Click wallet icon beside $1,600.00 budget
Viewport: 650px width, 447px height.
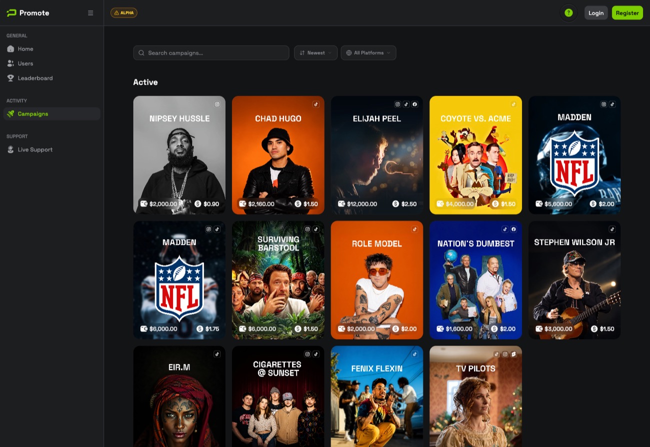point(440,329)
